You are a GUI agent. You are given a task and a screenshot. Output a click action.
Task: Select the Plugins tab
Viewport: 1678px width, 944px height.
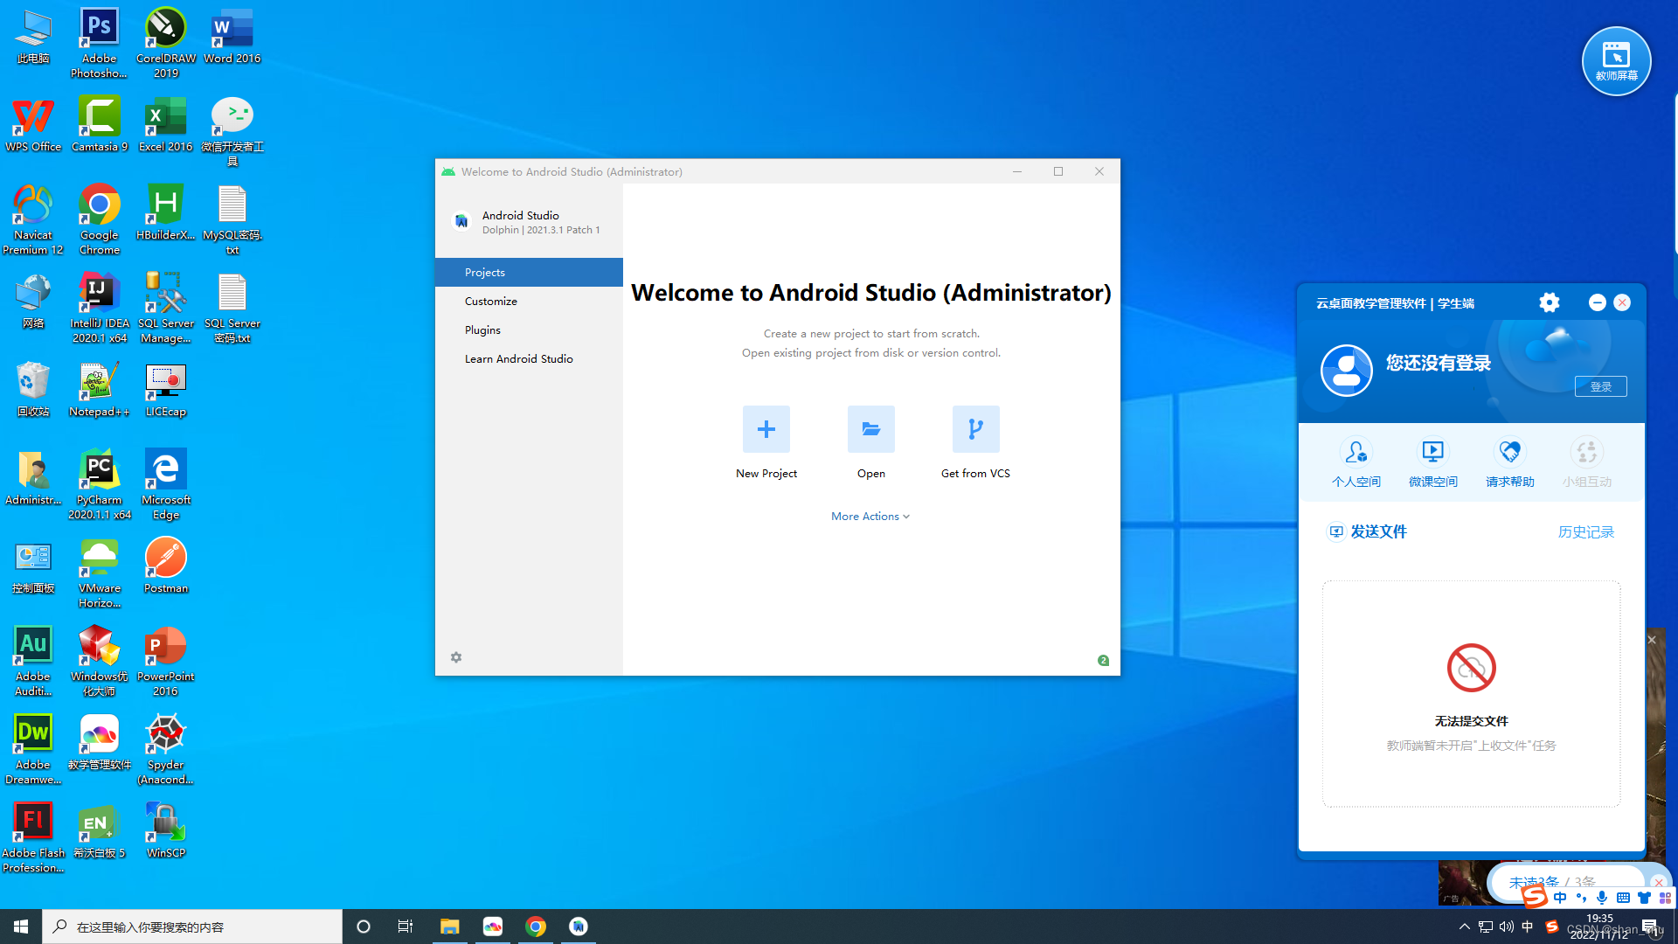tap(482, 330)
